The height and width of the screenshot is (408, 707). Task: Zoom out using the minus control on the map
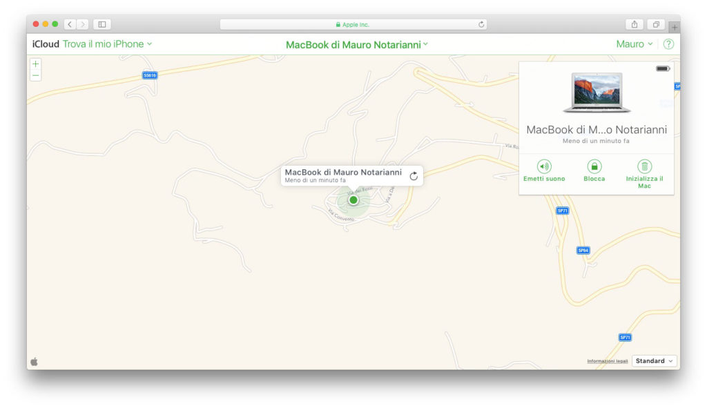coord(35,75)
